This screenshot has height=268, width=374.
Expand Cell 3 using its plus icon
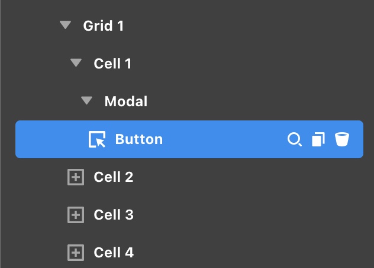click(76, 215)
